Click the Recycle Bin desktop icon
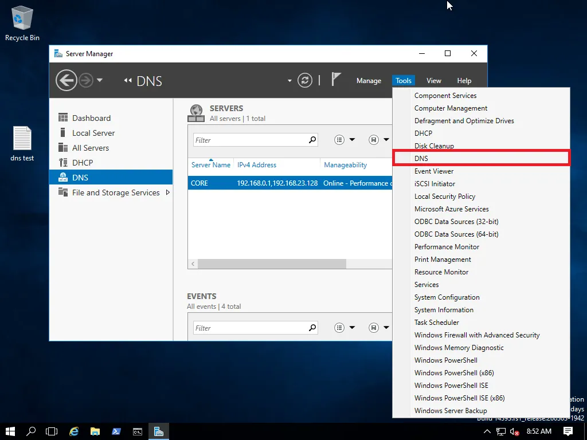Image resolution: width=587 pixels, height=440 pixels. point(22,23)
